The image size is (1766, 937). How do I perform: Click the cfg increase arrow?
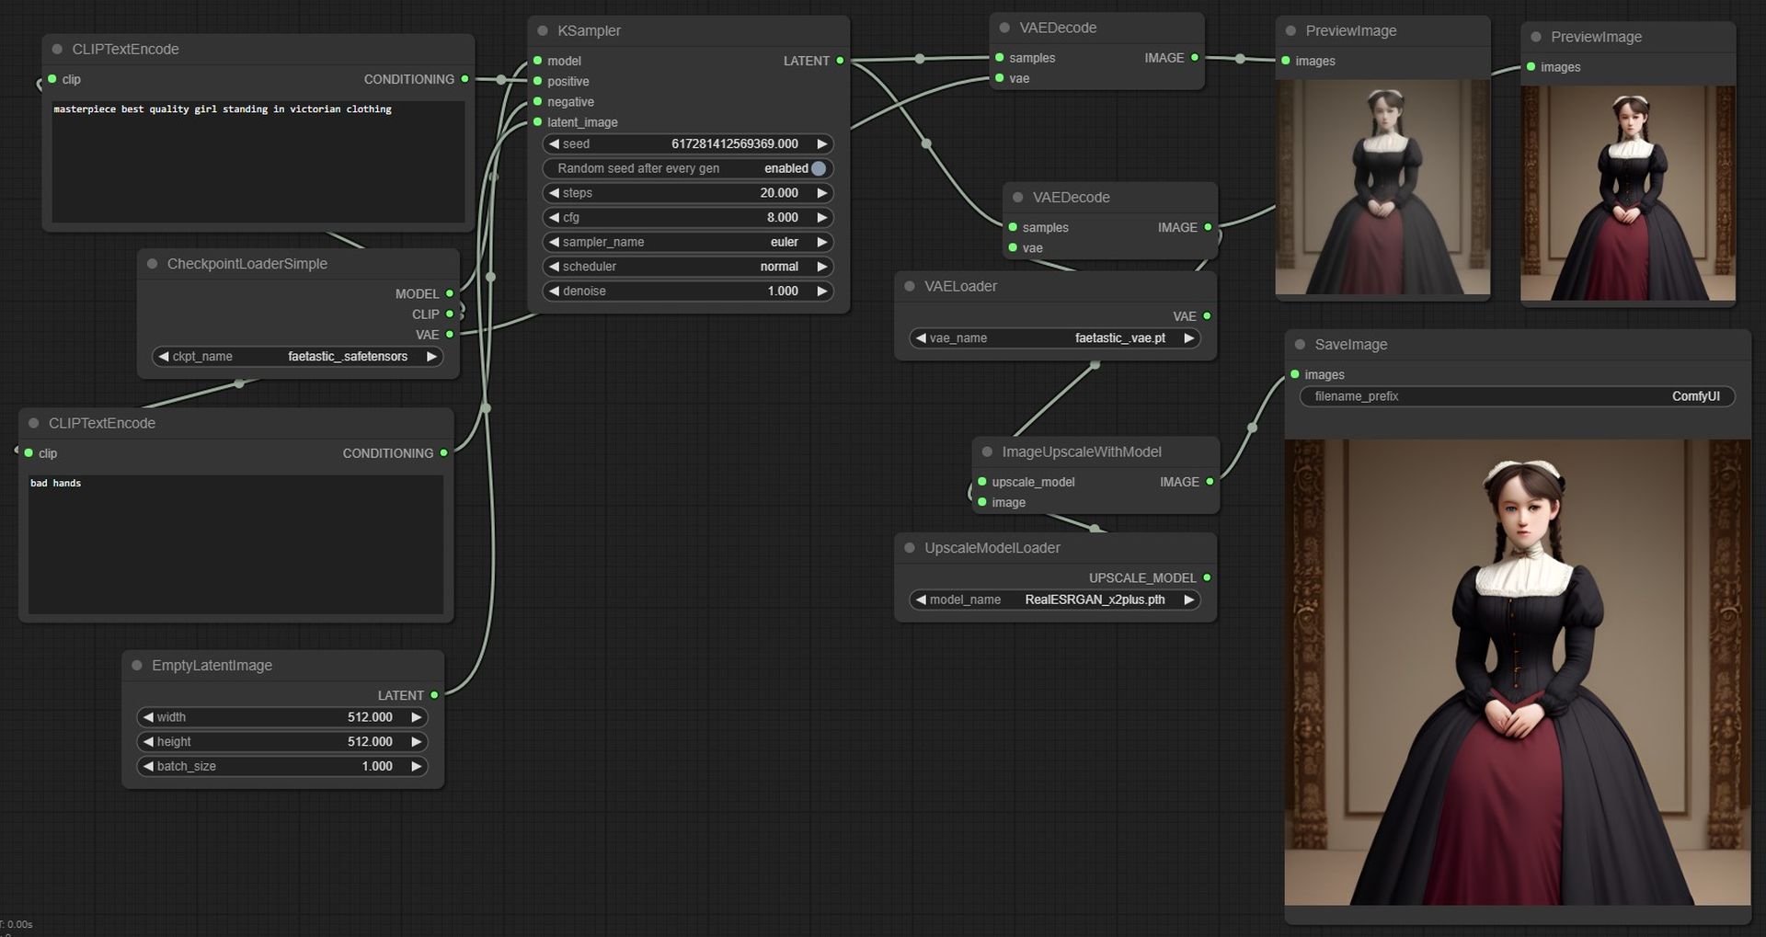click(821, 218)
